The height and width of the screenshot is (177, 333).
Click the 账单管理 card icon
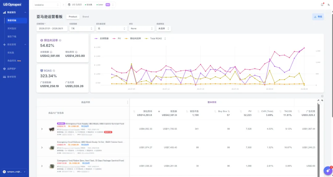tap(4, 77)
